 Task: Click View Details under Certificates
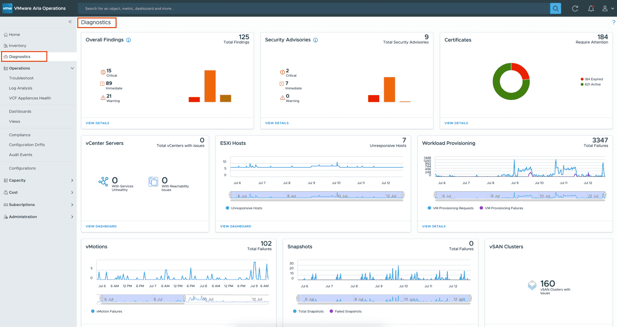coord(456,123)
